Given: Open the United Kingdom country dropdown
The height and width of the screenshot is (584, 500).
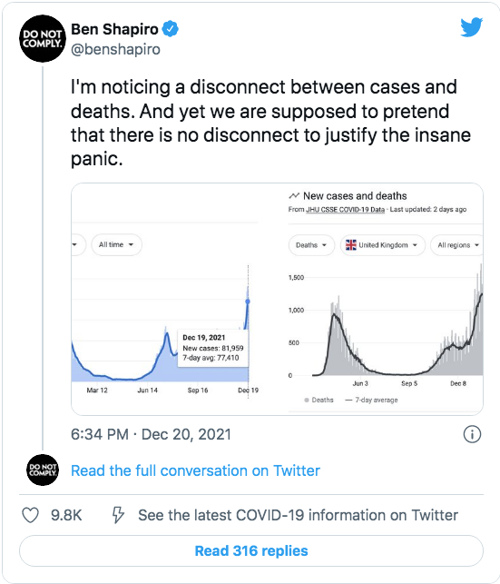Looking at the screenshot, I should (x=382, y=245).
